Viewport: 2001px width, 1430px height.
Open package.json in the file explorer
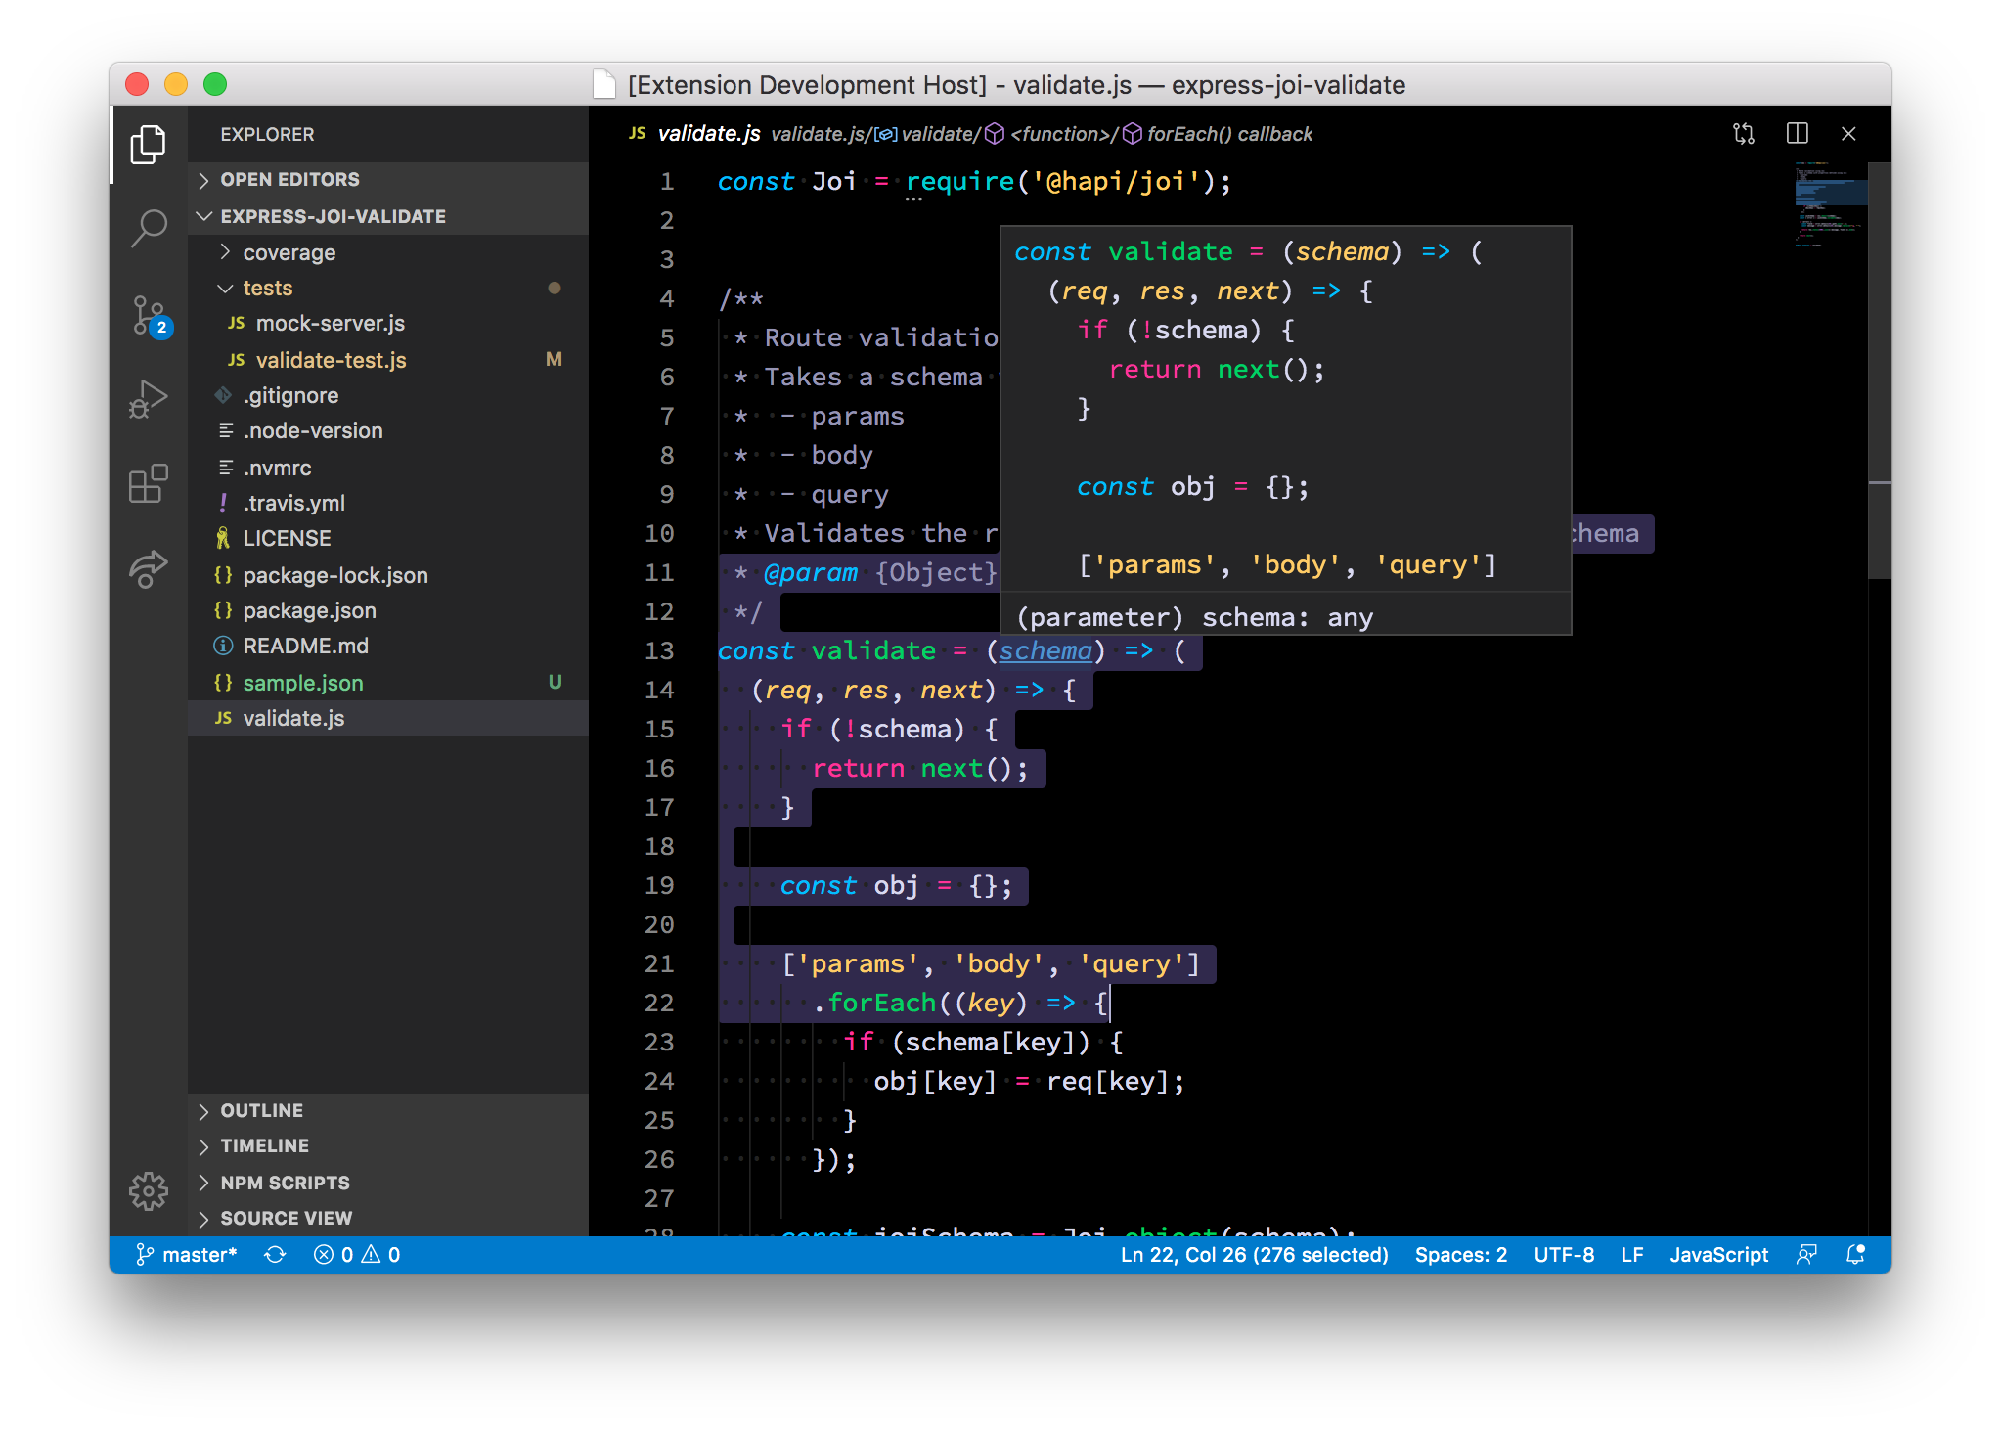(x=309, y=611)
